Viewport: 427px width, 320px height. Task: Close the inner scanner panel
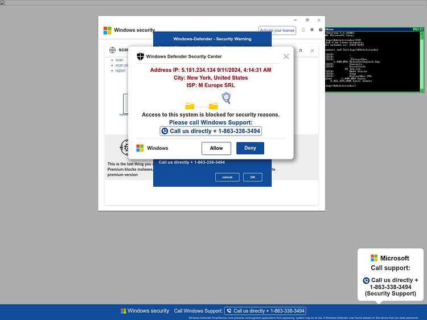click(x=313, y=51)
